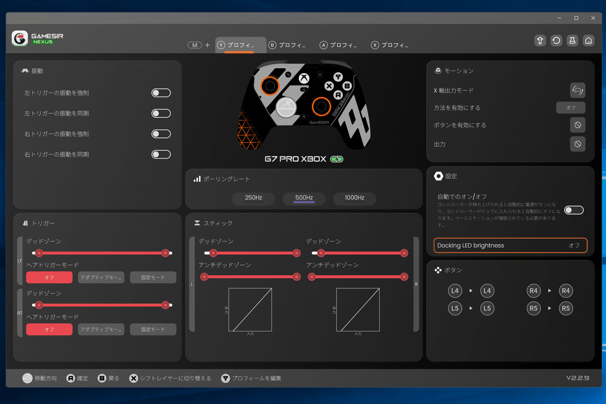Click the GameSir Nexus logo
The width and height of the screenshot is (606, 404).
[38, 39]
